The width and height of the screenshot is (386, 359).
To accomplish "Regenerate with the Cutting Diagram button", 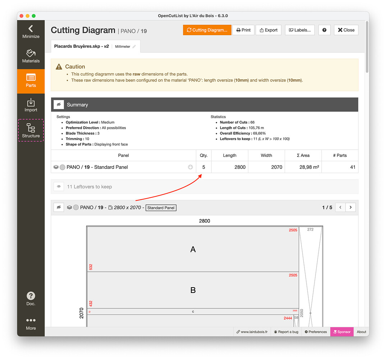I will point(207,30).
